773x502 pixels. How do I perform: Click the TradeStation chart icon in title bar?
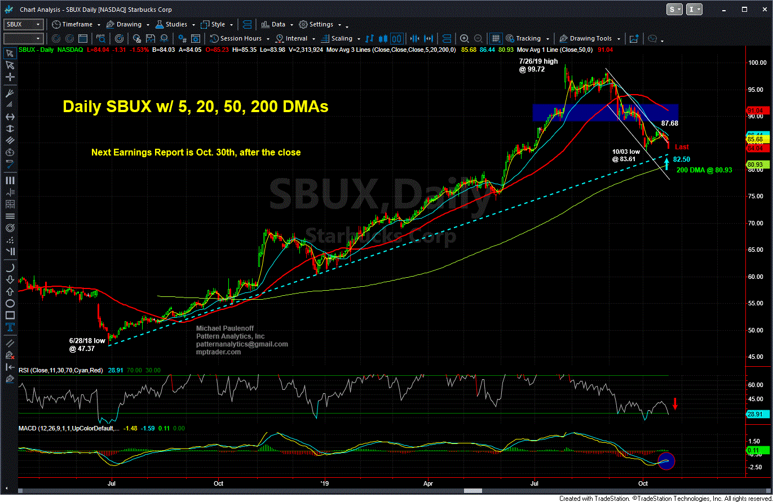click(9, 10)
